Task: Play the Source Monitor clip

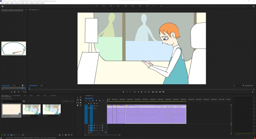Action: tap(15, 92)
